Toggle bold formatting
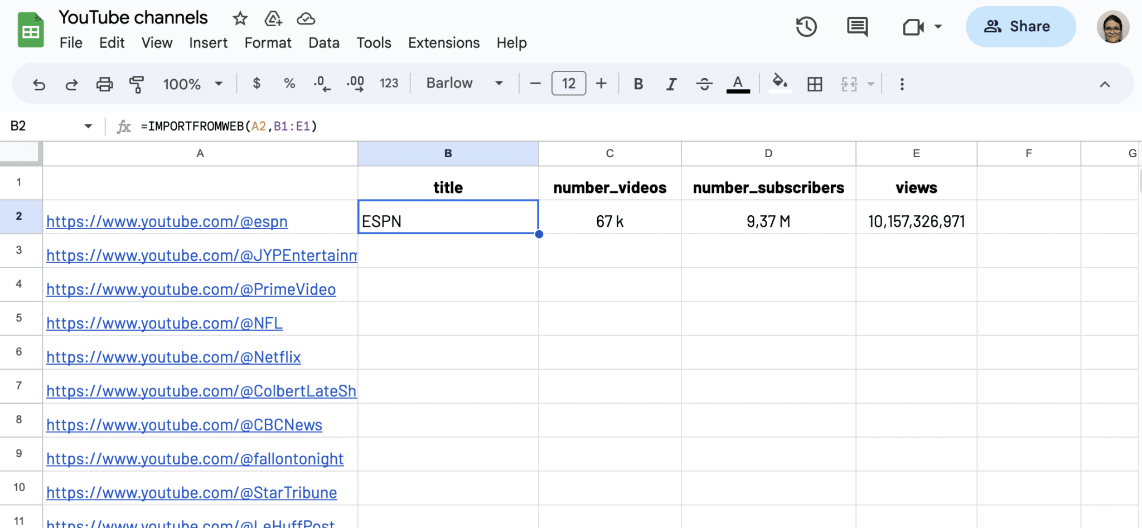1142x528 pixels. [x=638, y=84]
